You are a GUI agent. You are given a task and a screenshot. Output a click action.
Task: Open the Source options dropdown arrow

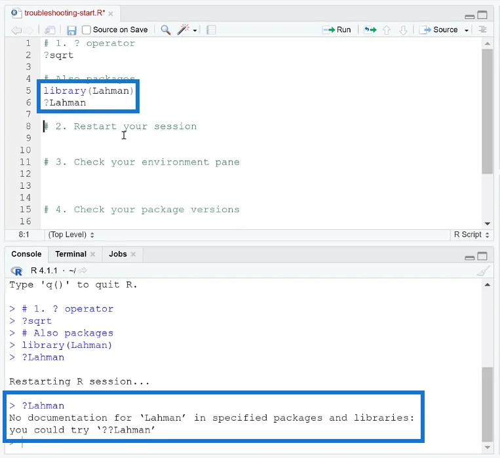click(467, 30)
